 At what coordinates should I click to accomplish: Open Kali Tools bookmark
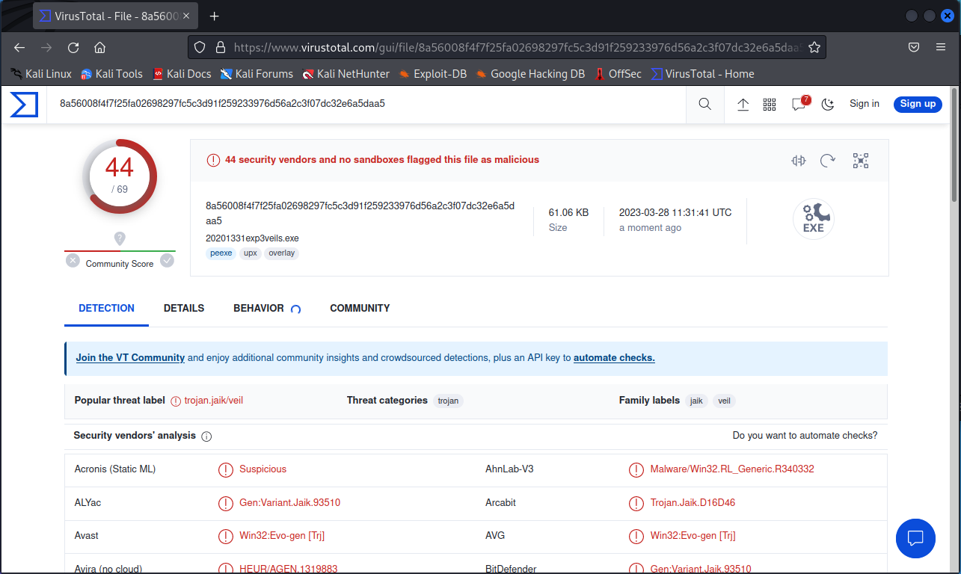pyautogui.click(x=111, y=74)
